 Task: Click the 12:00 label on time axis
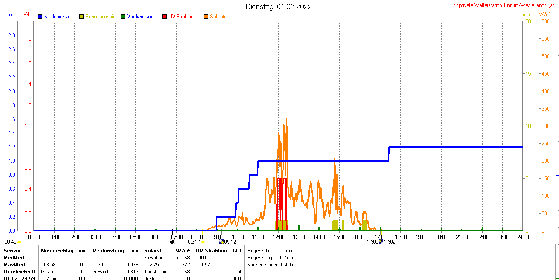click(x=278, y=237)
